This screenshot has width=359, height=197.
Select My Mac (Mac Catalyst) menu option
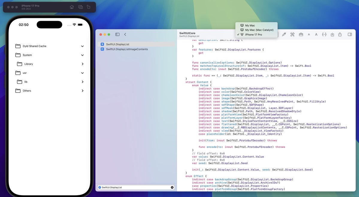(x=256, y=30)
